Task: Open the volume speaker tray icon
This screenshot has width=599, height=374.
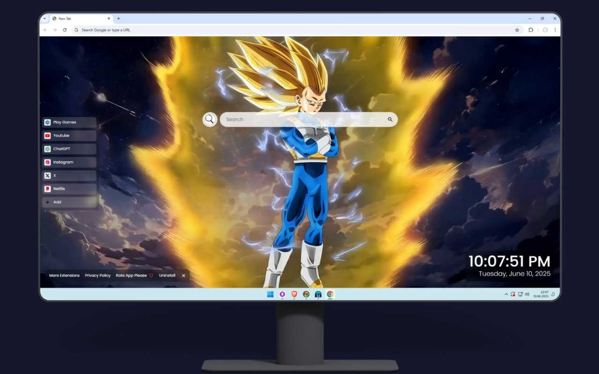Action: (527, 295)
